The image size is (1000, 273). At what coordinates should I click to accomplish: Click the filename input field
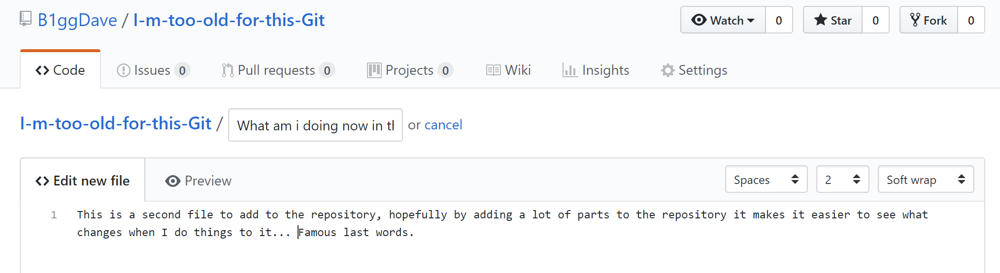315,125
